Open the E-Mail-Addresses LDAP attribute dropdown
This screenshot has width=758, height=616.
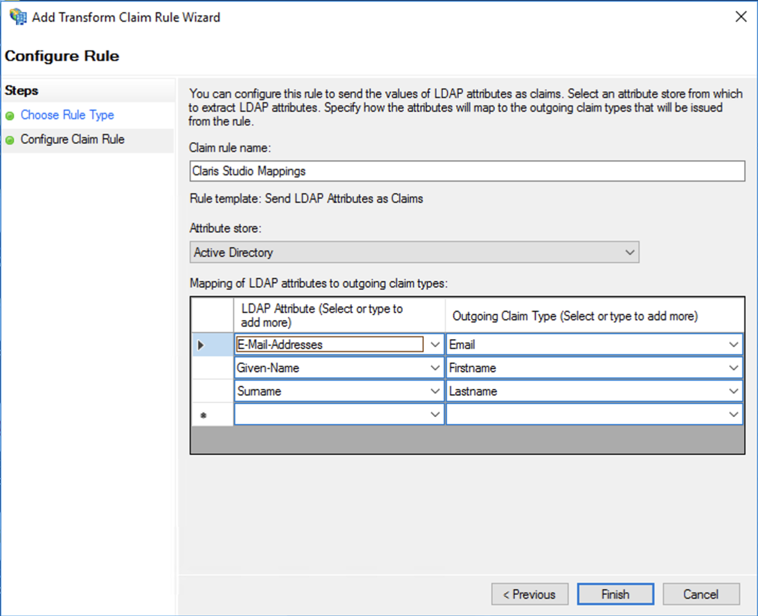[x=435, y=344]
